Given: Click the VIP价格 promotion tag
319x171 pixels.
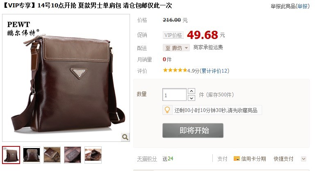Looking at the screenshot, I should [173, 35].
